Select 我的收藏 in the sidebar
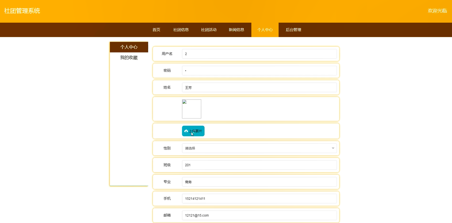 (x=129, y=57)
